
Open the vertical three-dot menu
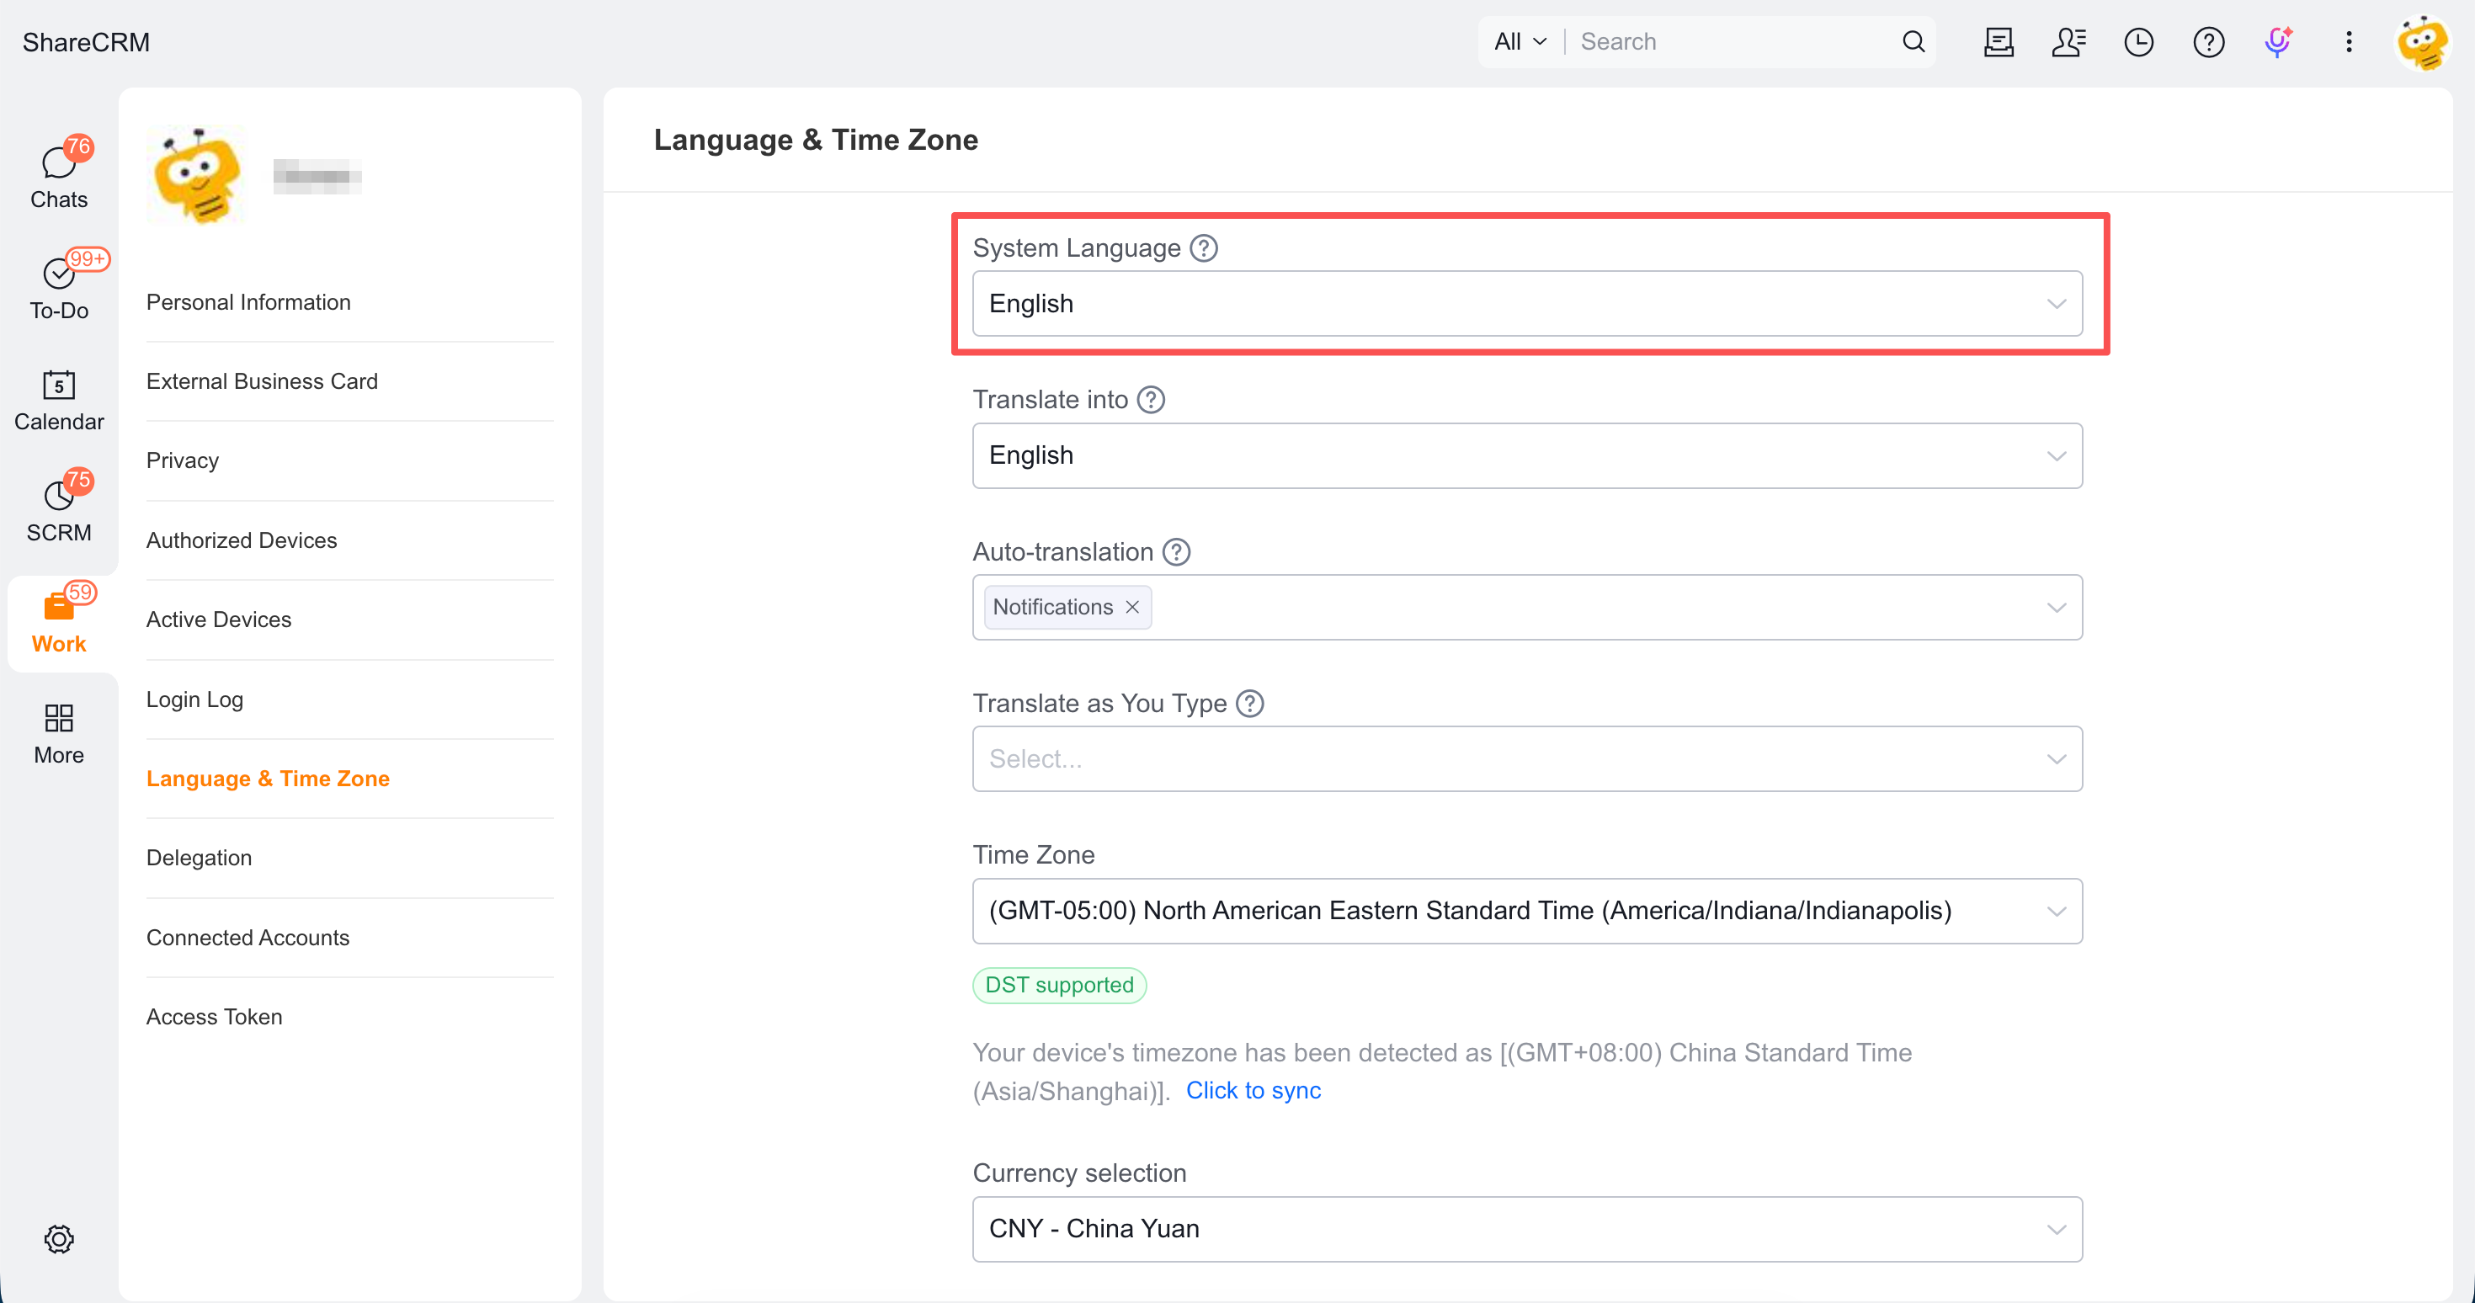point(2349,41)
